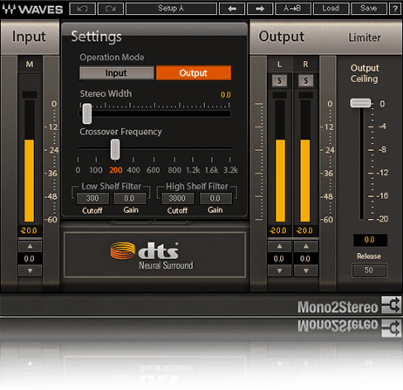This screenshot has height=390, width=403.
Task: Click the Save preset button
Action: [x=369, y=9]
